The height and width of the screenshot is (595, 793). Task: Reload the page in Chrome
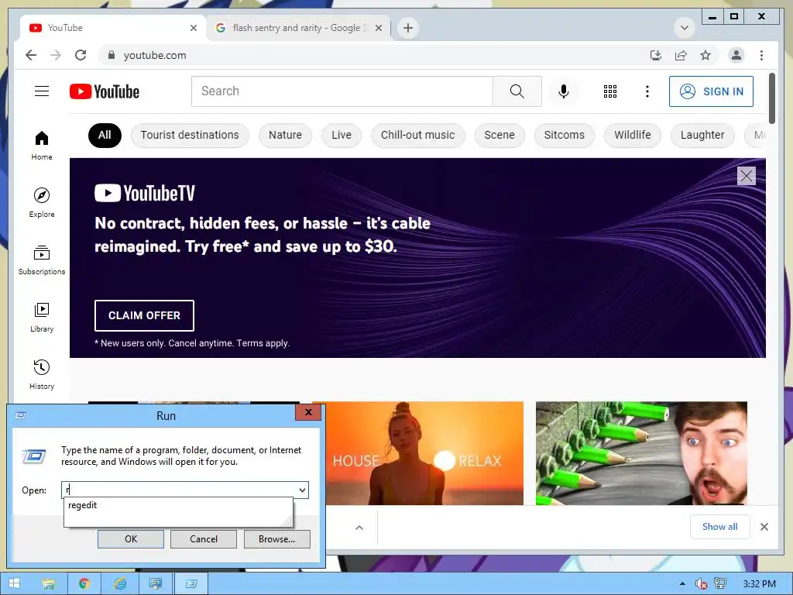click(x=81, y=55)
